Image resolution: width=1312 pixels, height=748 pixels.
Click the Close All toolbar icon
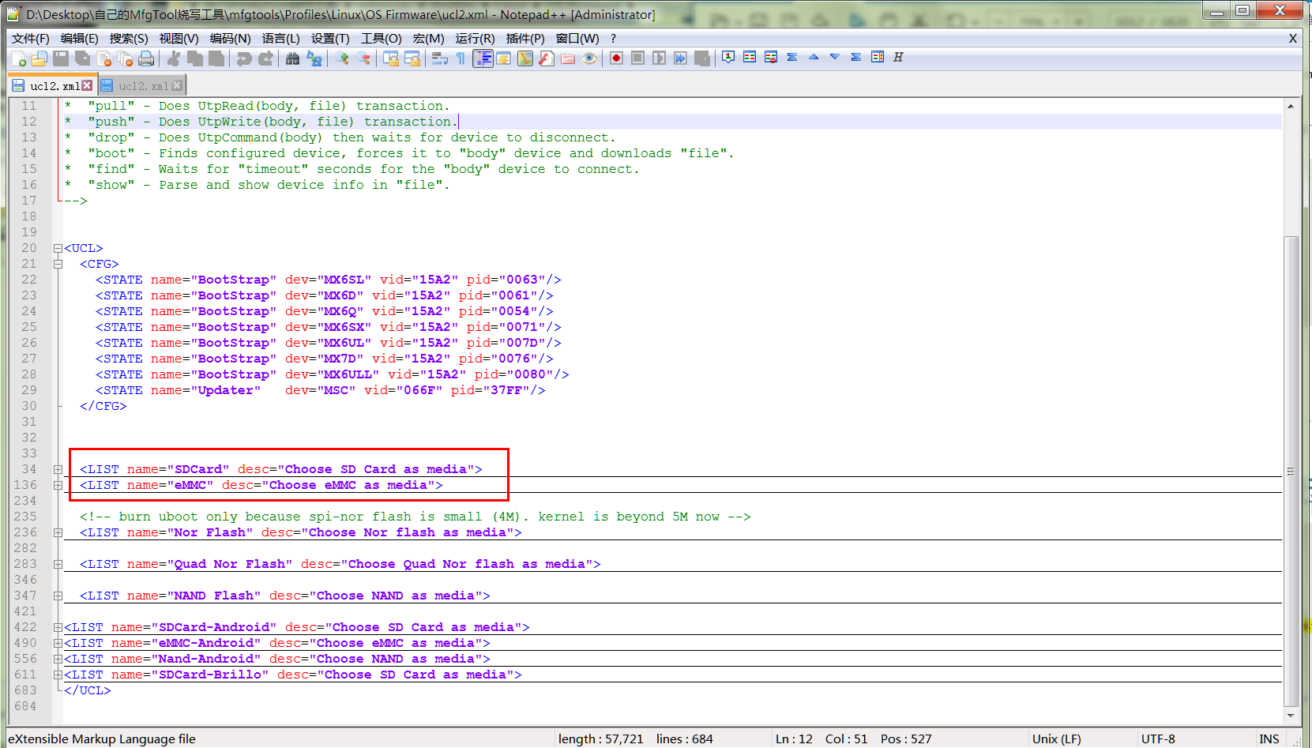click(x=125, y=58)
